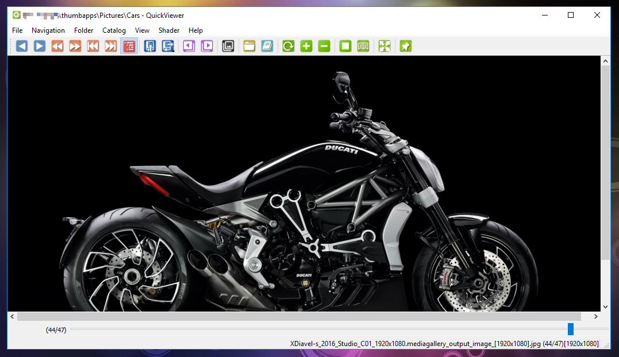Toggle the green dual page book view
This screenshot has width=619, height=357.
point(363,46)
